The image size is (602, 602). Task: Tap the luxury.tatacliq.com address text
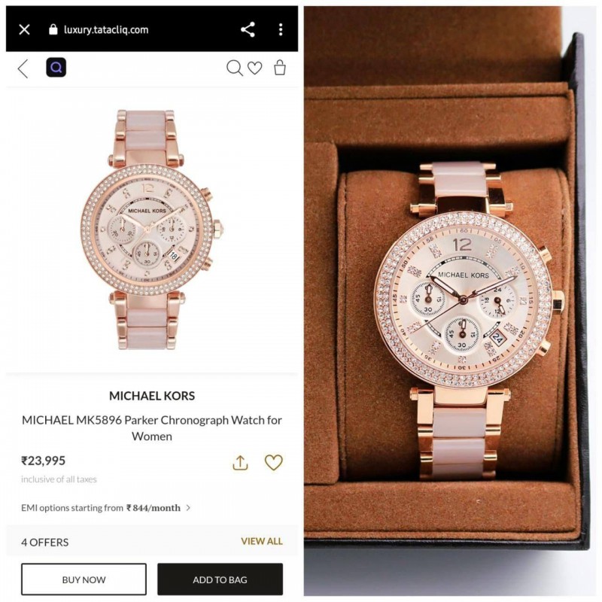(106, 29)
